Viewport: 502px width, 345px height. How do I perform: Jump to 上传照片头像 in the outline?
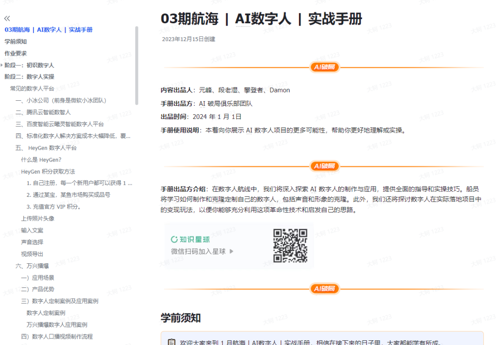(x=38, y=218)
